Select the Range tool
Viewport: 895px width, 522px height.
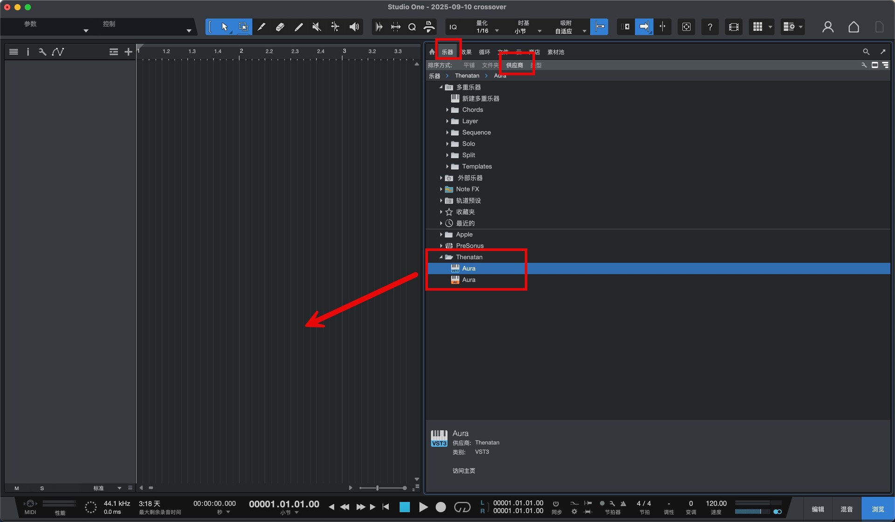tap(243, 27)
